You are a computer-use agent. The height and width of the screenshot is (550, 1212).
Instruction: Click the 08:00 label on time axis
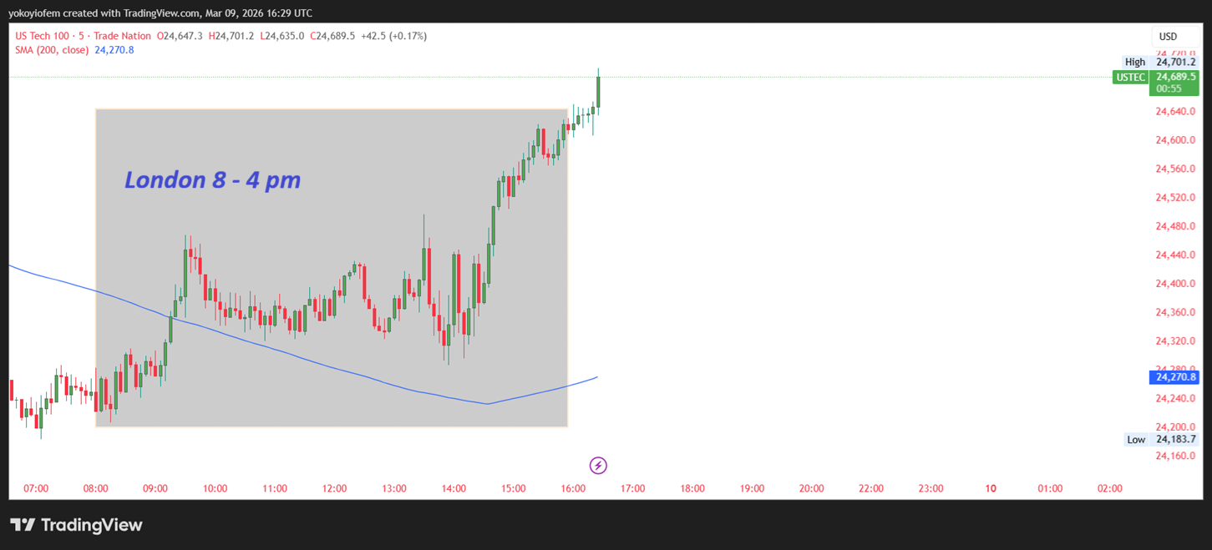click(x=96, y=488)
